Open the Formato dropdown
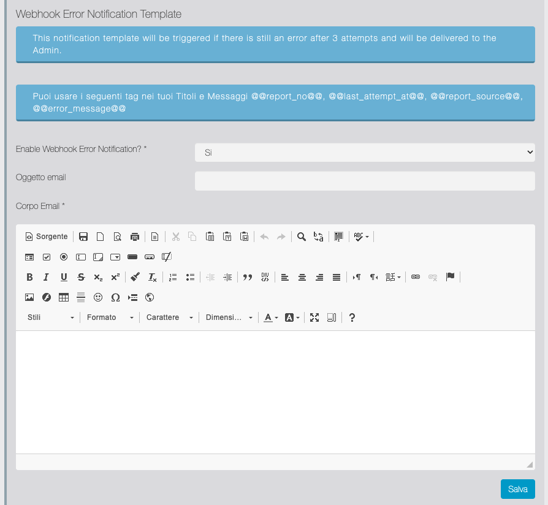Image resolution: width=548 pixels, height=505 pixels. pyautogui.click(x=110, y=317)
